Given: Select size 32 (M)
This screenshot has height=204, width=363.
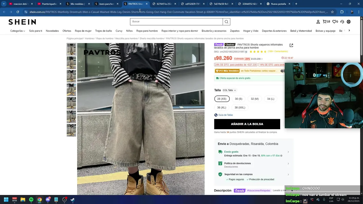Looking at the screenshot, I should tap(255, 99).
